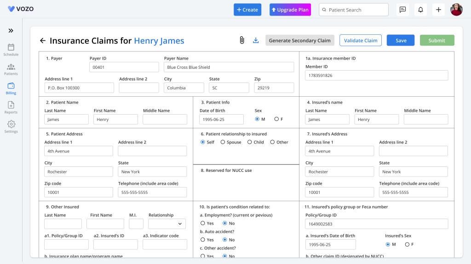
Task: Click the Validate Claim button
Action: pos(361,40)
